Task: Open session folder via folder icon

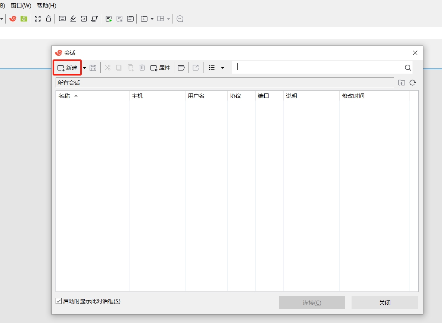Action: click(x=181, y=68)
